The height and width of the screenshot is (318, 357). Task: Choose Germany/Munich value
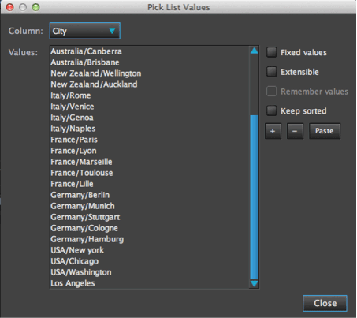pos(150,206)
